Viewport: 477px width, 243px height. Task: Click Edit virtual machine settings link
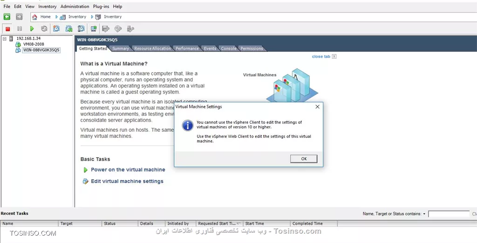pyautogui.click(x=127, y=181)
